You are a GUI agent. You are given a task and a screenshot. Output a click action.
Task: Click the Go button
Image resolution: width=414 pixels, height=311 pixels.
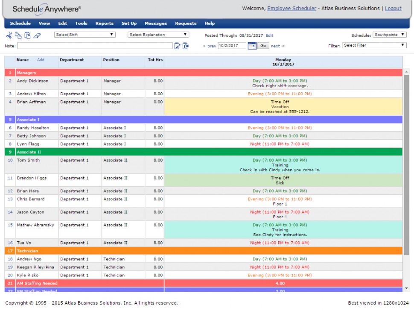pos(263,46)
